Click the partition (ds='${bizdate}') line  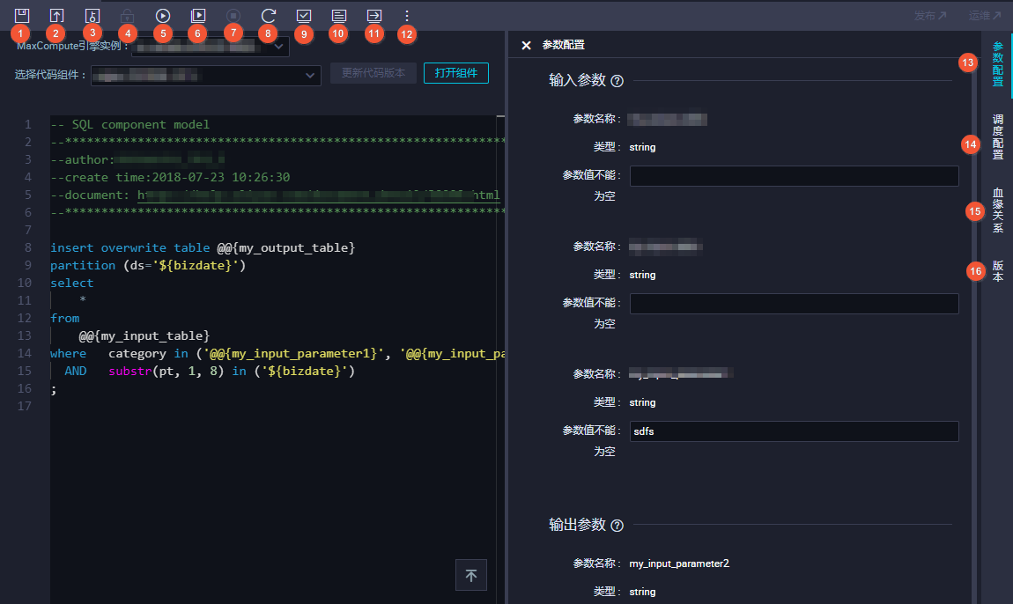[148, 266]
